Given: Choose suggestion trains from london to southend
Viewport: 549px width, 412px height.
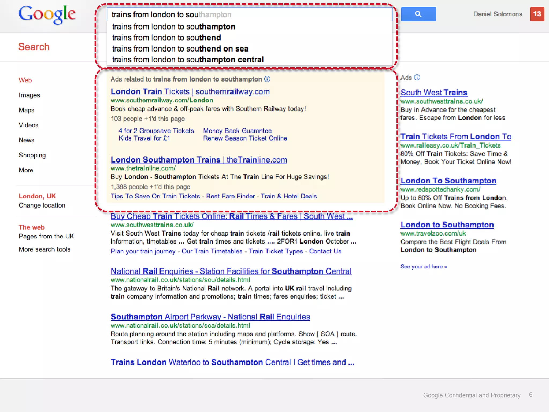Looking at the screenshot, I should tap(166, 38).
